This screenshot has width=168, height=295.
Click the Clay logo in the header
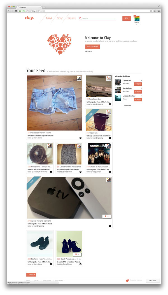pos(29,18)
